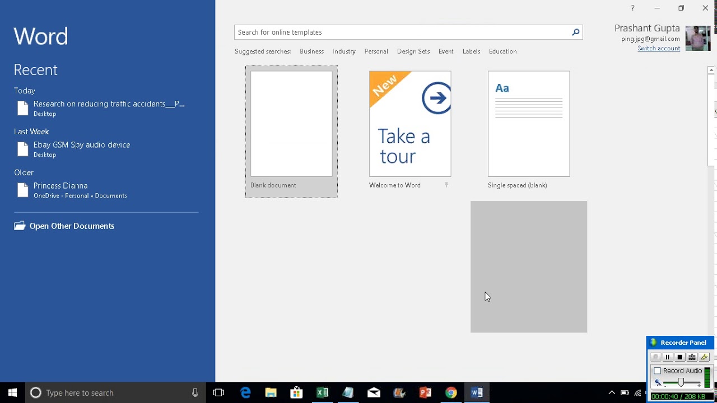Open the Mail app from the taskbar
Screen dimensions: 717x403
(374, 392)
